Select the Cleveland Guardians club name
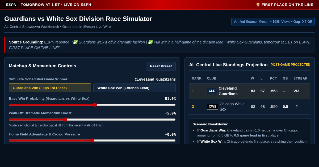 coord(228,91)
